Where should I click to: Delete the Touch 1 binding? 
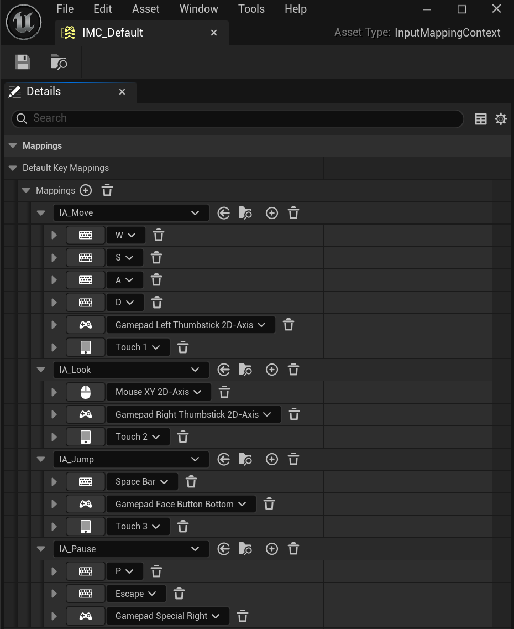tap(183, 347)
